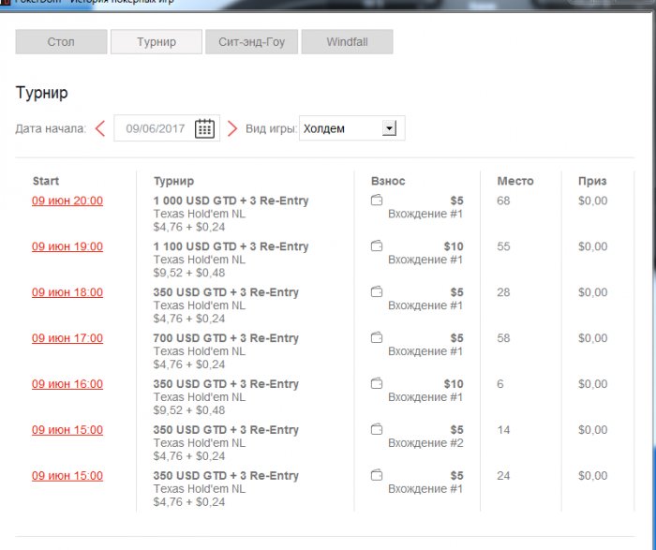656x550 pixels.
Task: Click wallet icon for 18:00 tournament
Action: tap(377, 291)
